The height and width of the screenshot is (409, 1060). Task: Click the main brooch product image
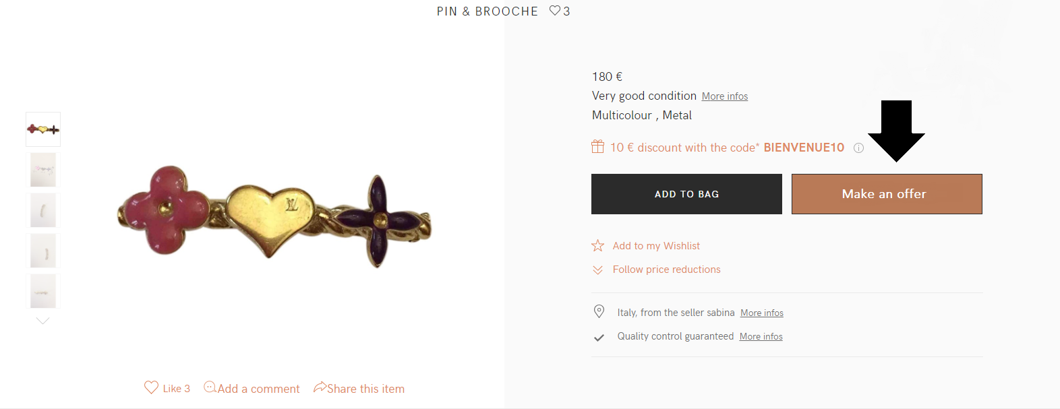pyautogui.click(x=274, y=216)
